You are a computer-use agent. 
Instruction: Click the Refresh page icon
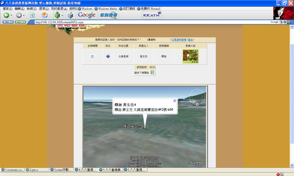[x=33, y=15]
